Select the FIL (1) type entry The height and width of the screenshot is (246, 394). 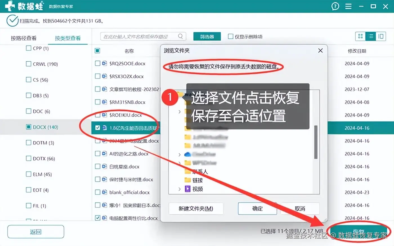[x=39, y=206]
